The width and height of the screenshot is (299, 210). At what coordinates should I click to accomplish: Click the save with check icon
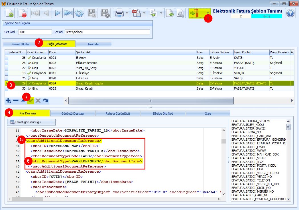click(92, 13)
